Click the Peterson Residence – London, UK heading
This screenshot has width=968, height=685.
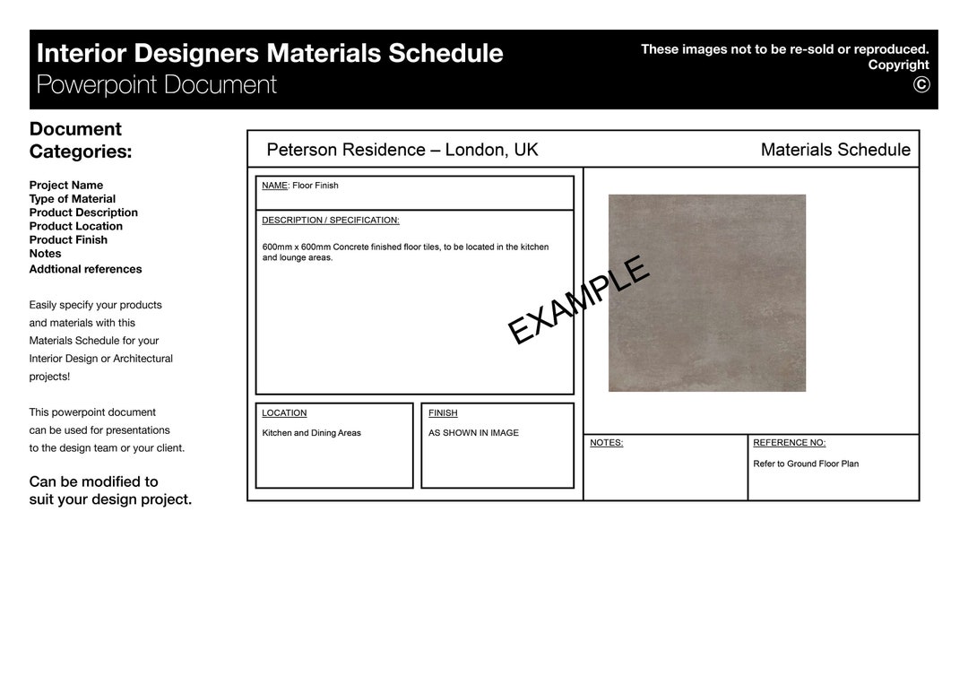(402, 150)
